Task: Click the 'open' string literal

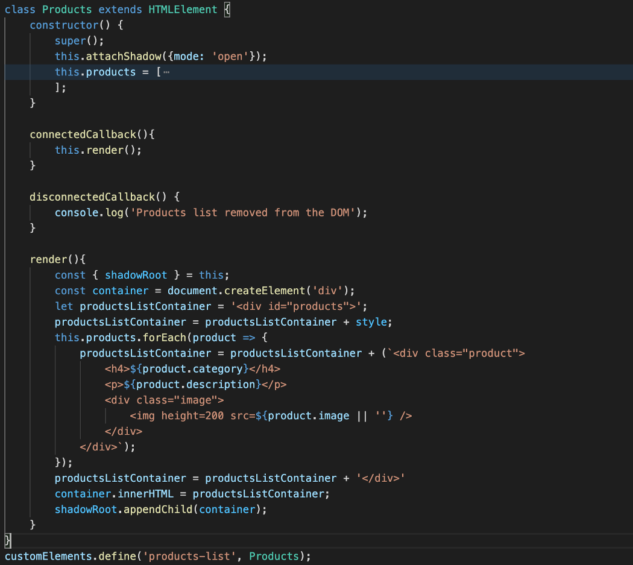Action: tap(230, 56)
